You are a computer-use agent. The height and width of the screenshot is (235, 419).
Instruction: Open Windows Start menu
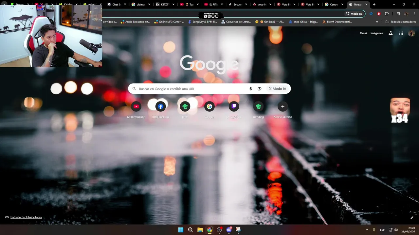(181, 230)
